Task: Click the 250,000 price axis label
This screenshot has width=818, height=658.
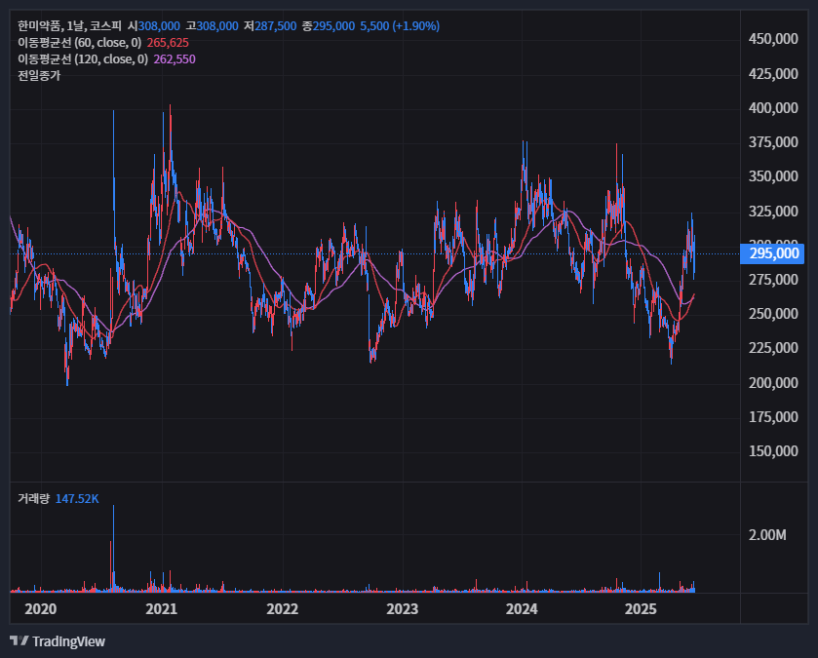Action: (773, 314)
